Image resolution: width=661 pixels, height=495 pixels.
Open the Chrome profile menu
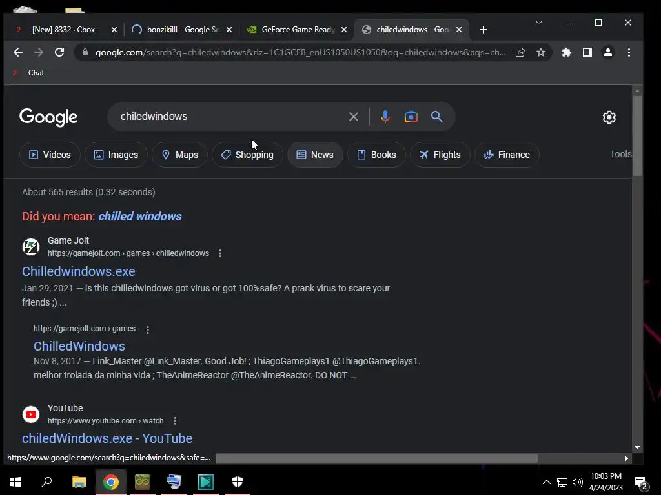pyautogui.click(x=608, y=52)
